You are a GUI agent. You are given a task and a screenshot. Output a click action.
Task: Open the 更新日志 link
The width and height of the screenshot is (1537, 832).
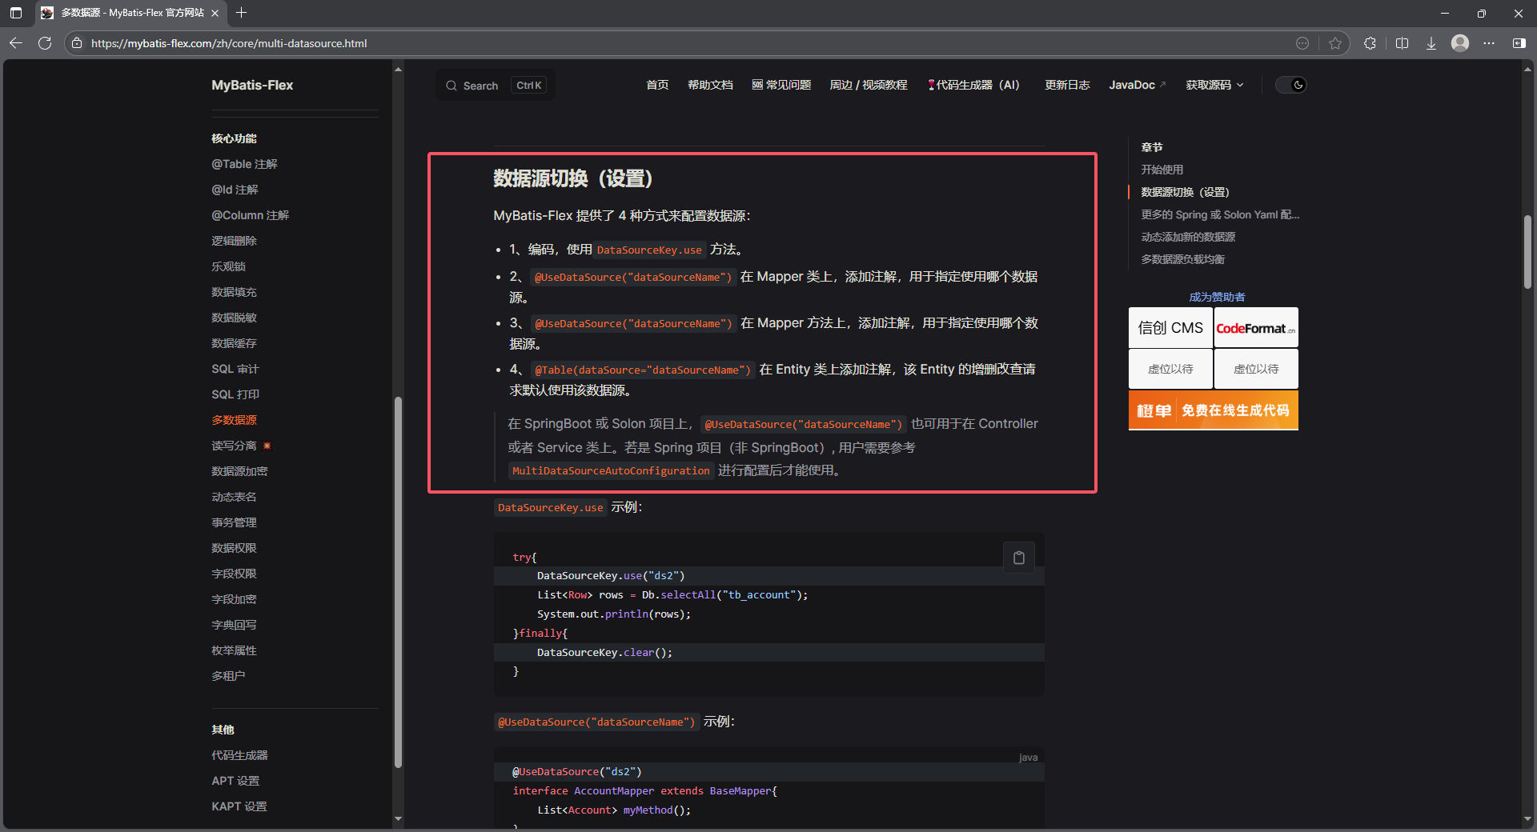click(1066, 85)
